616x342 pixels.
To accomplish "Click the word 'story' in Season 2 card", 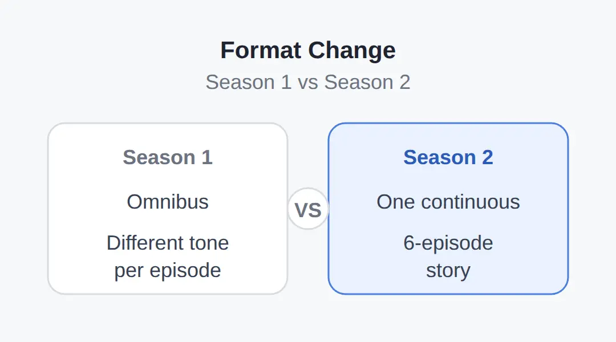I will click(x=448, y=271).
